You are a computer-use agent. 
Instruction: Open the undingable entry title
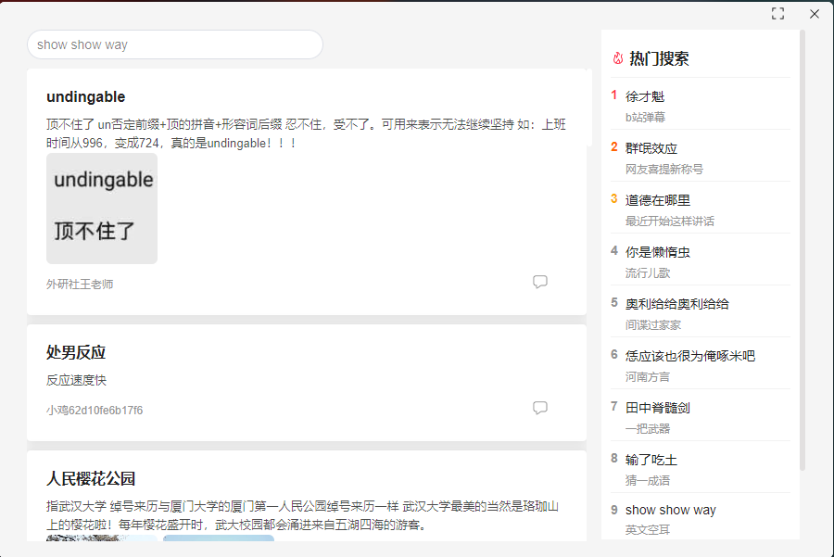tap(84, 96)
